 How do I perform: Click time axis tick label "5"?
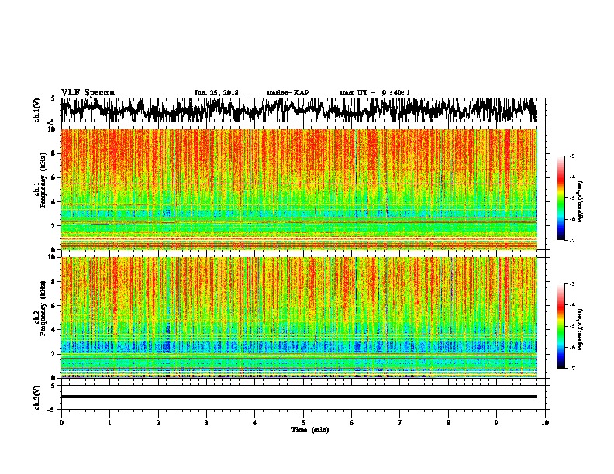tap(303, 423)
